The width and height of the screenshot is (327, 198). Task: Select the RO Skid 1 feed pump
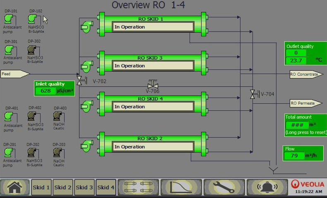pyautogui.click(x=87, y=27)
